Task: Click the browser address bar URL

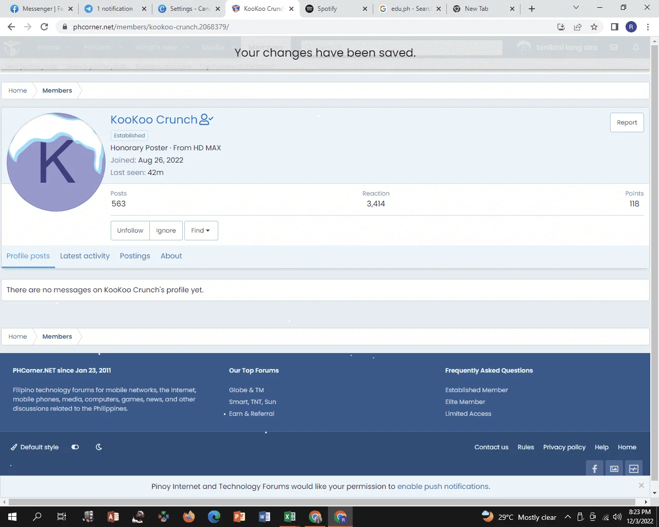Action: [x=151, y=27]
